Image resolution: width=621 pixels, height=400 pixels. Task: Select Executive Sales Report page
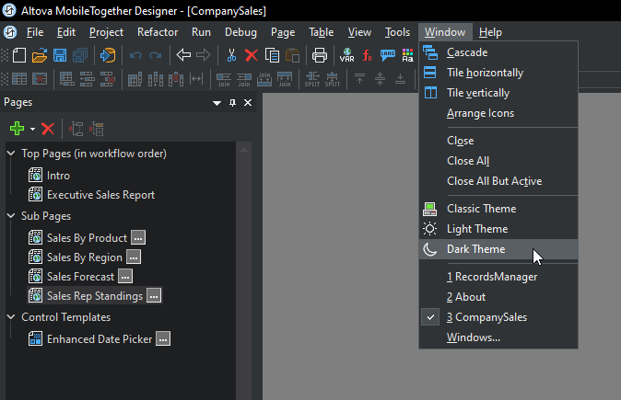point(100,195)
